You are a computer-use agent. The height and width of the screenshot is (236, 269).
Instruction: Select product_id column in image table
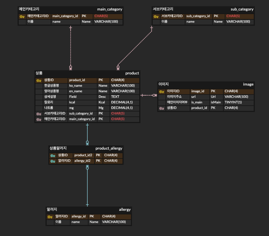pos(199,108)
